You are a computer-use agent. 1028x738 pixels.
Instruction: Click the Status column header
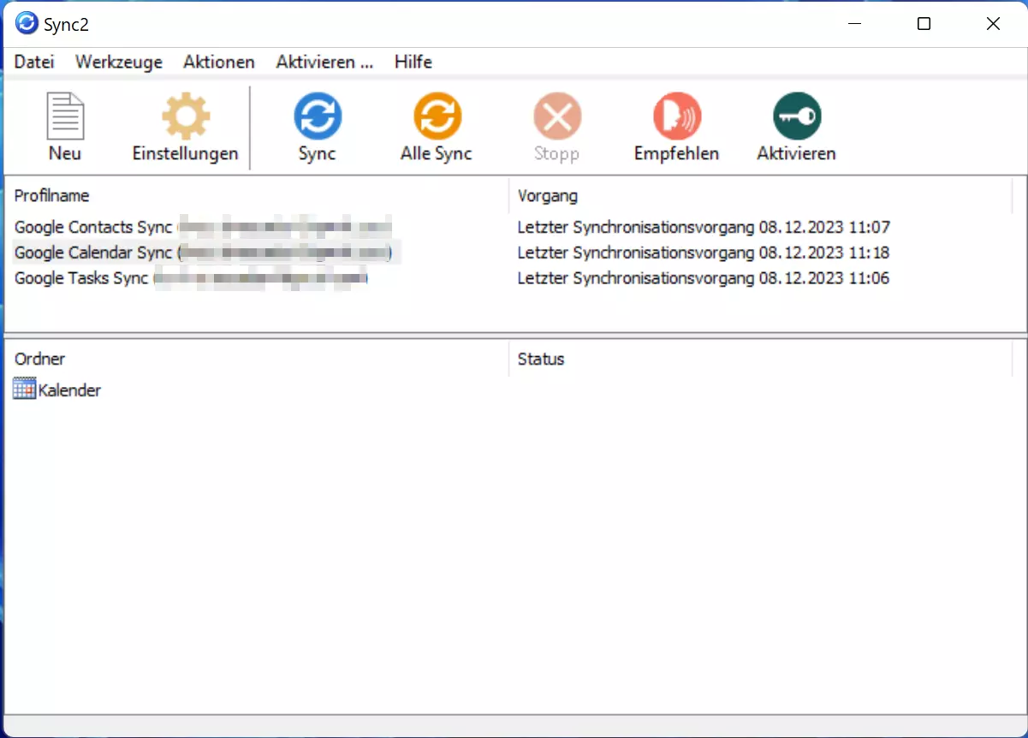pyautogui.click(x=539, y=359)
